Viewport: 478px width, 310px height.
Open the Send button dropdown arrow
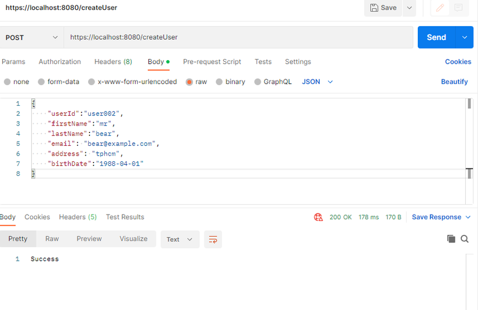(x=464, y=37)
